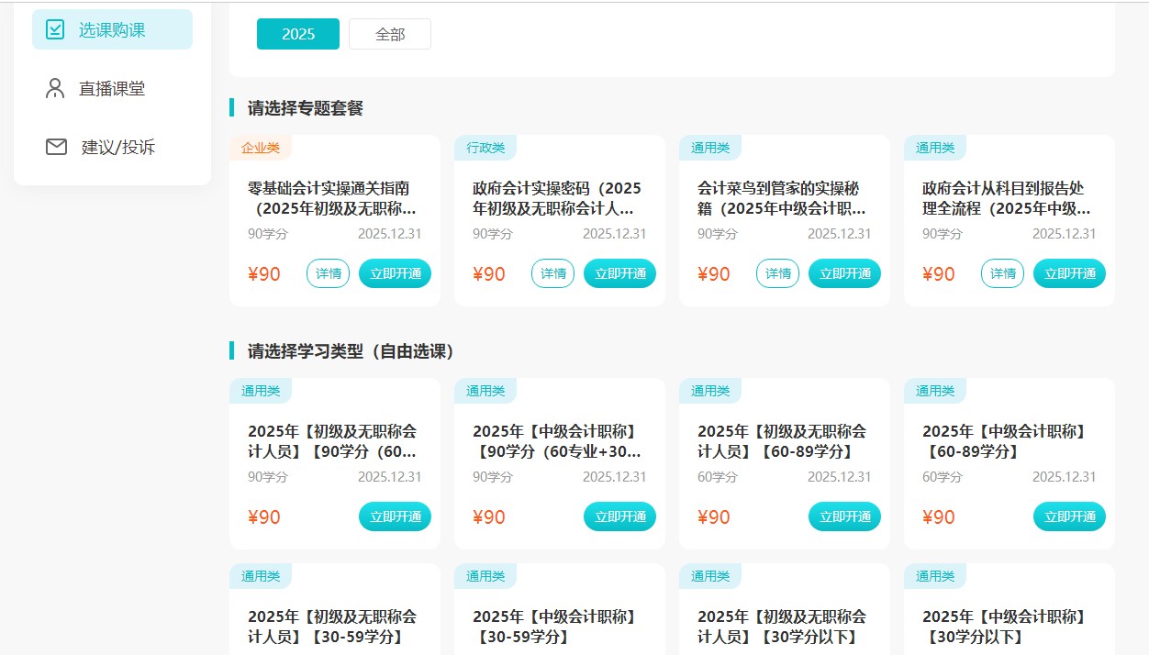Select the 全部 year filter
The image size is (1149, 655).
tap(390, 34)
